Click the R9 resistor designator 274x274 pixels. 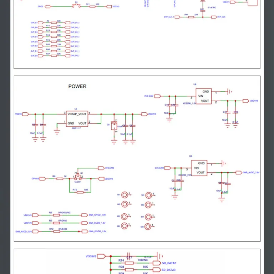click(51, 213)
